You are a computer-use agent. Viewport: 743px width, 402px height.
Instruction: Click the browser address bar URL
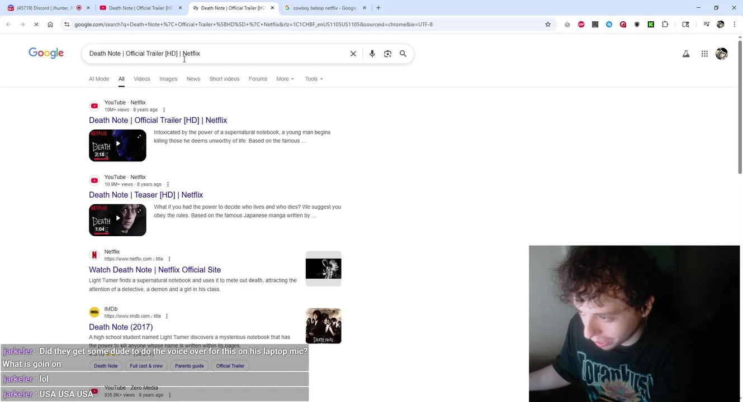(x=253, y=25)
